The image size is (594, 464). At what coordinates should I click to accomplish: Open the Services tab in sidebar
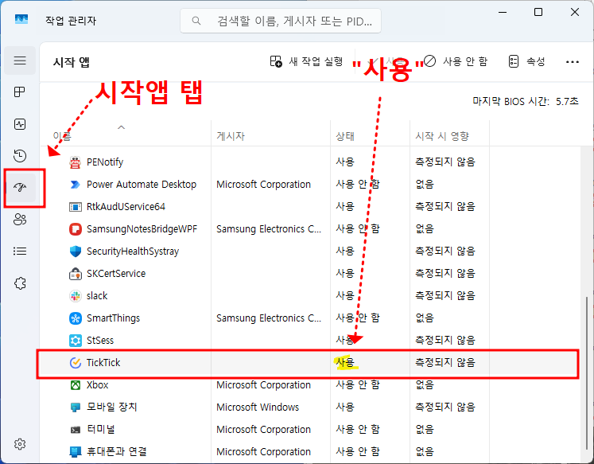coord(20,283)
